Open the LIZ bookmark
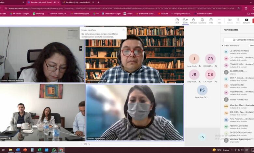 click(x=96, y=14)
